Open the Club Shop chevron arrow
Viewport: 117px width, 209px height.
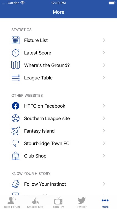tap(104, 156)
